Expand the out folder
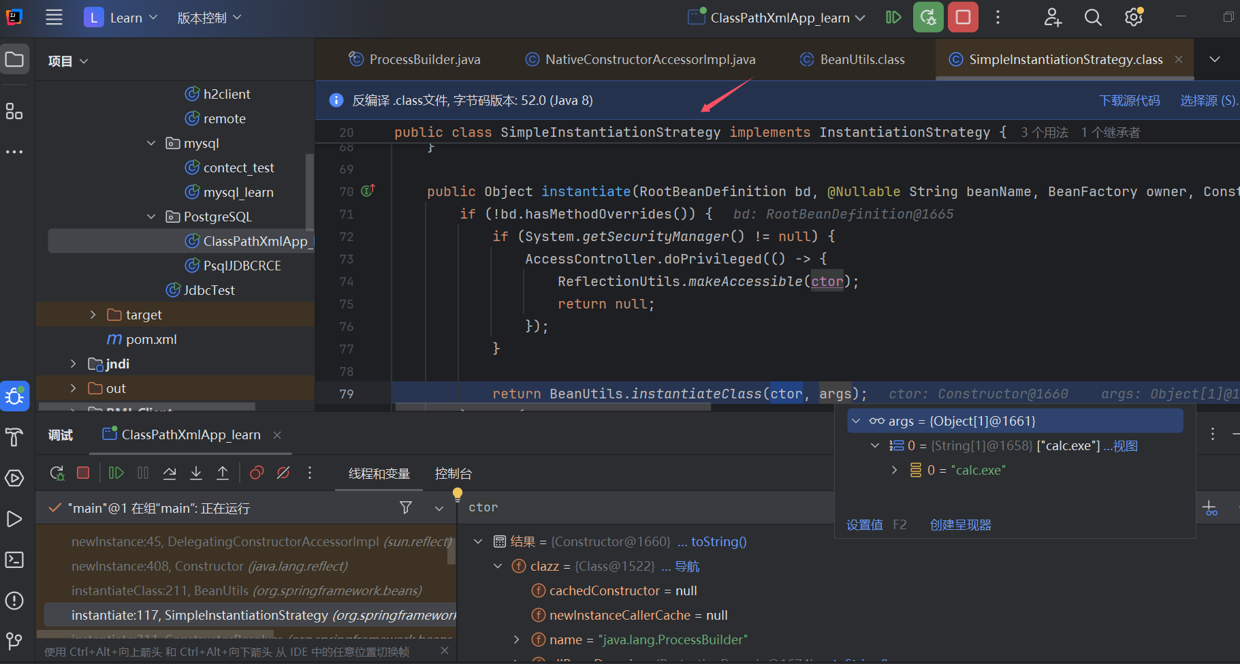 click(73, 388)
